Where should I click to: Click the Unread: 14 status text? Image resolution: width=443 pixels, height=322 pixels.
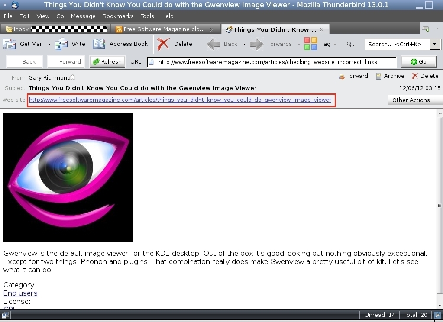380,315
